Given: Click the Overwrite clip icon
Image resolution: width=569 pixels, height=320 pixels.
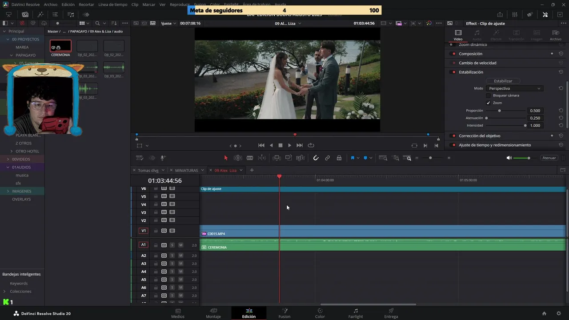Looking at the screenshot, I should point(289,158).
